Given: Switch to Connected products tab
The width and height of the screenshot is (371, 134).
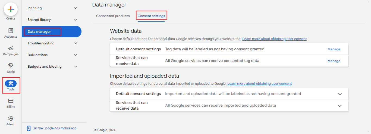Looking at the screenshot, I should click(x=113, y=16).
